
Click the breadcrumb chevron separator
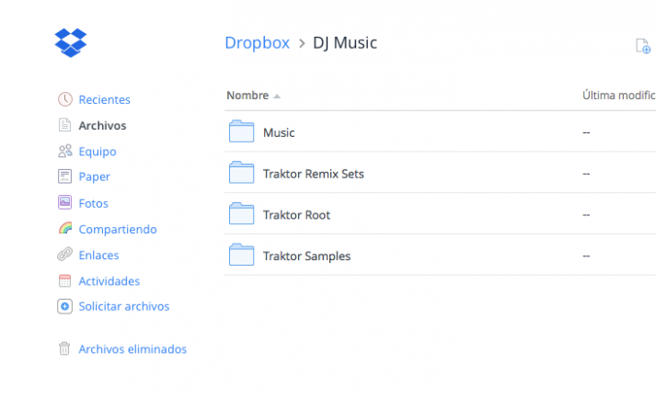click(x=302, y=43)
